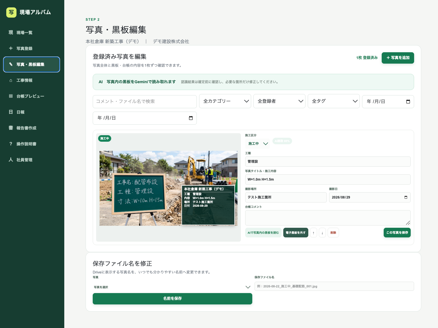Open 工事情報 page from sidebar
The height and width of the screenshot is (328, 438).
click(32, 80)
